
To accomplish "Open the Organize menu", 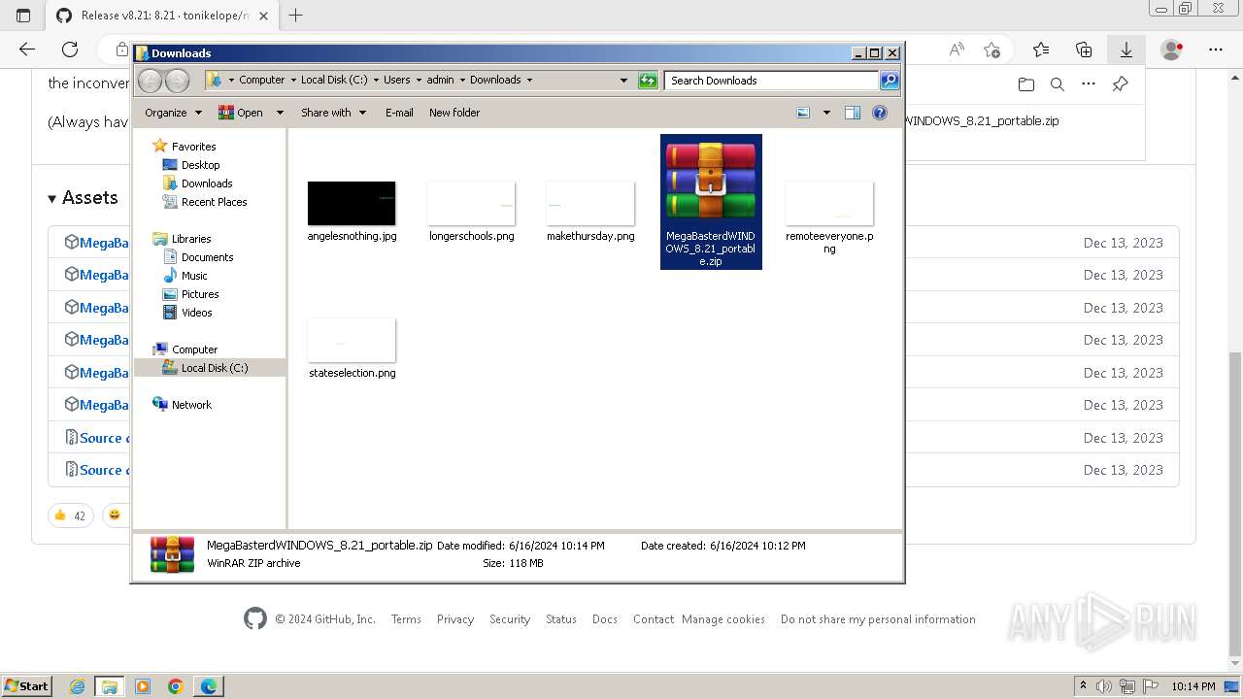I will pos(173,113).
